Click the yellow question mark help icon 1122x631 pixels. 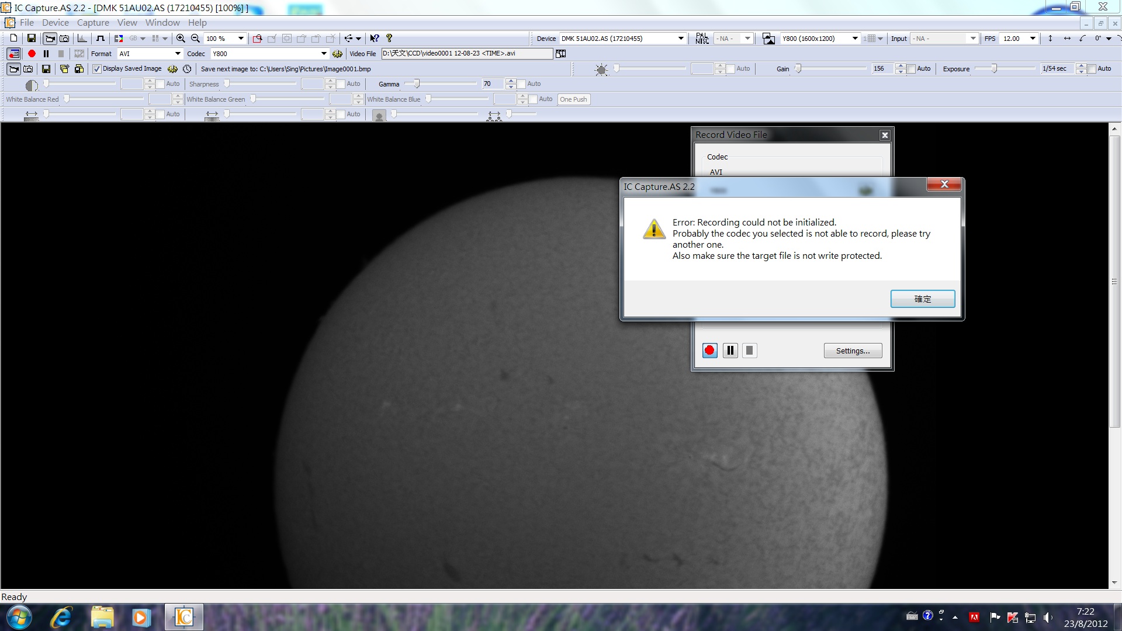coord(389,39)
